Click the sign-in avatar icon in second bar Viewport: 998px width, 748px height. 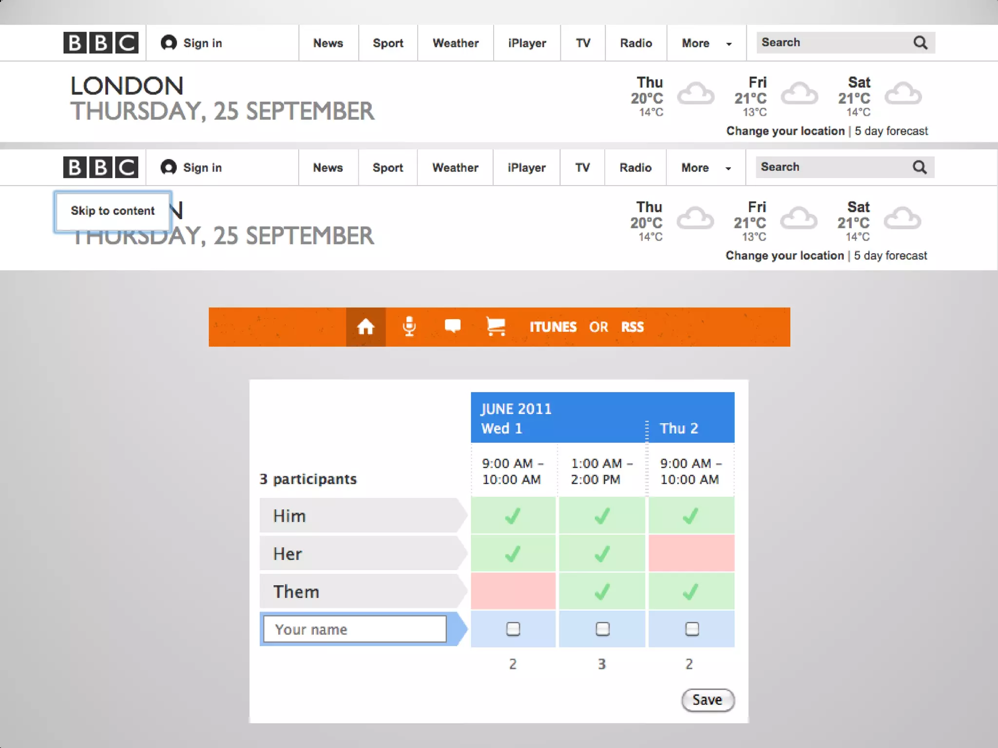[x=169, y=167]
